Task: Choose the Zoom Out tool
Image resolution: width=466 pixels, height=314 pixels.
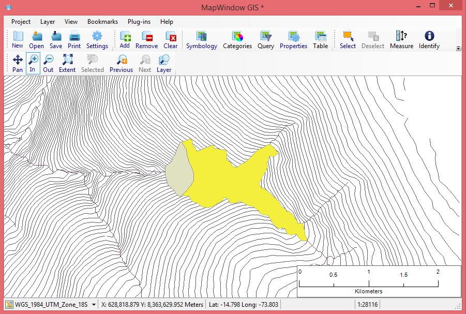Action: [x=48, y=63]
